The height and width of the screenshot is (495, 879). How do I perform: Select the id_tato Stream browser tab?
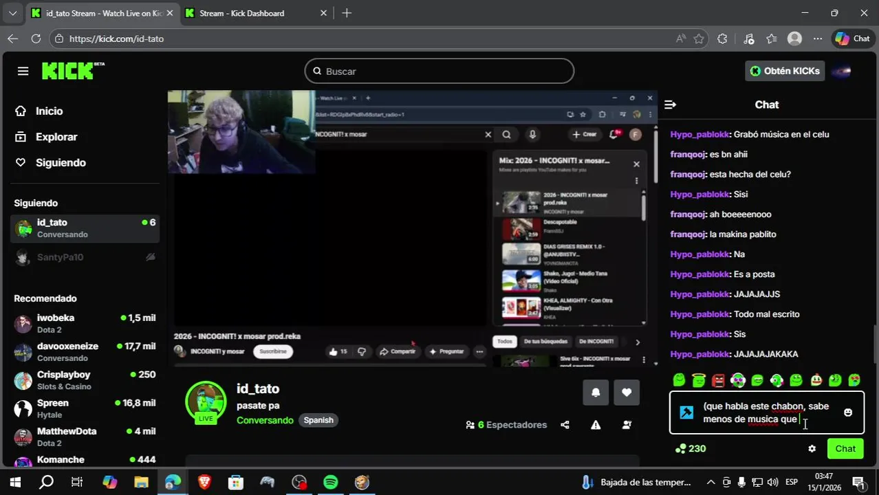coord(103,13)
